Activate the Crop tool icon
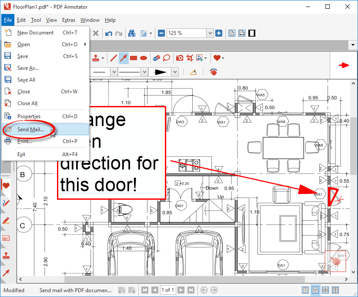Screen dimensions: 358x297 tap(190, 58)
